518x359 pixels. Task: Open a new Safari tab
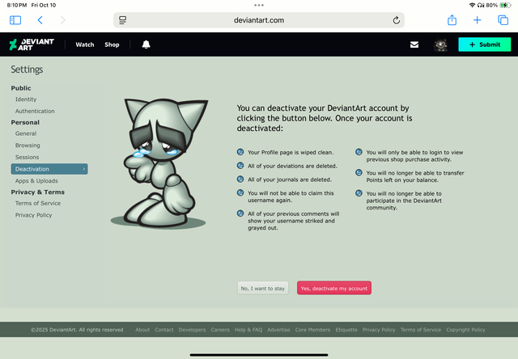pos(477,20)
